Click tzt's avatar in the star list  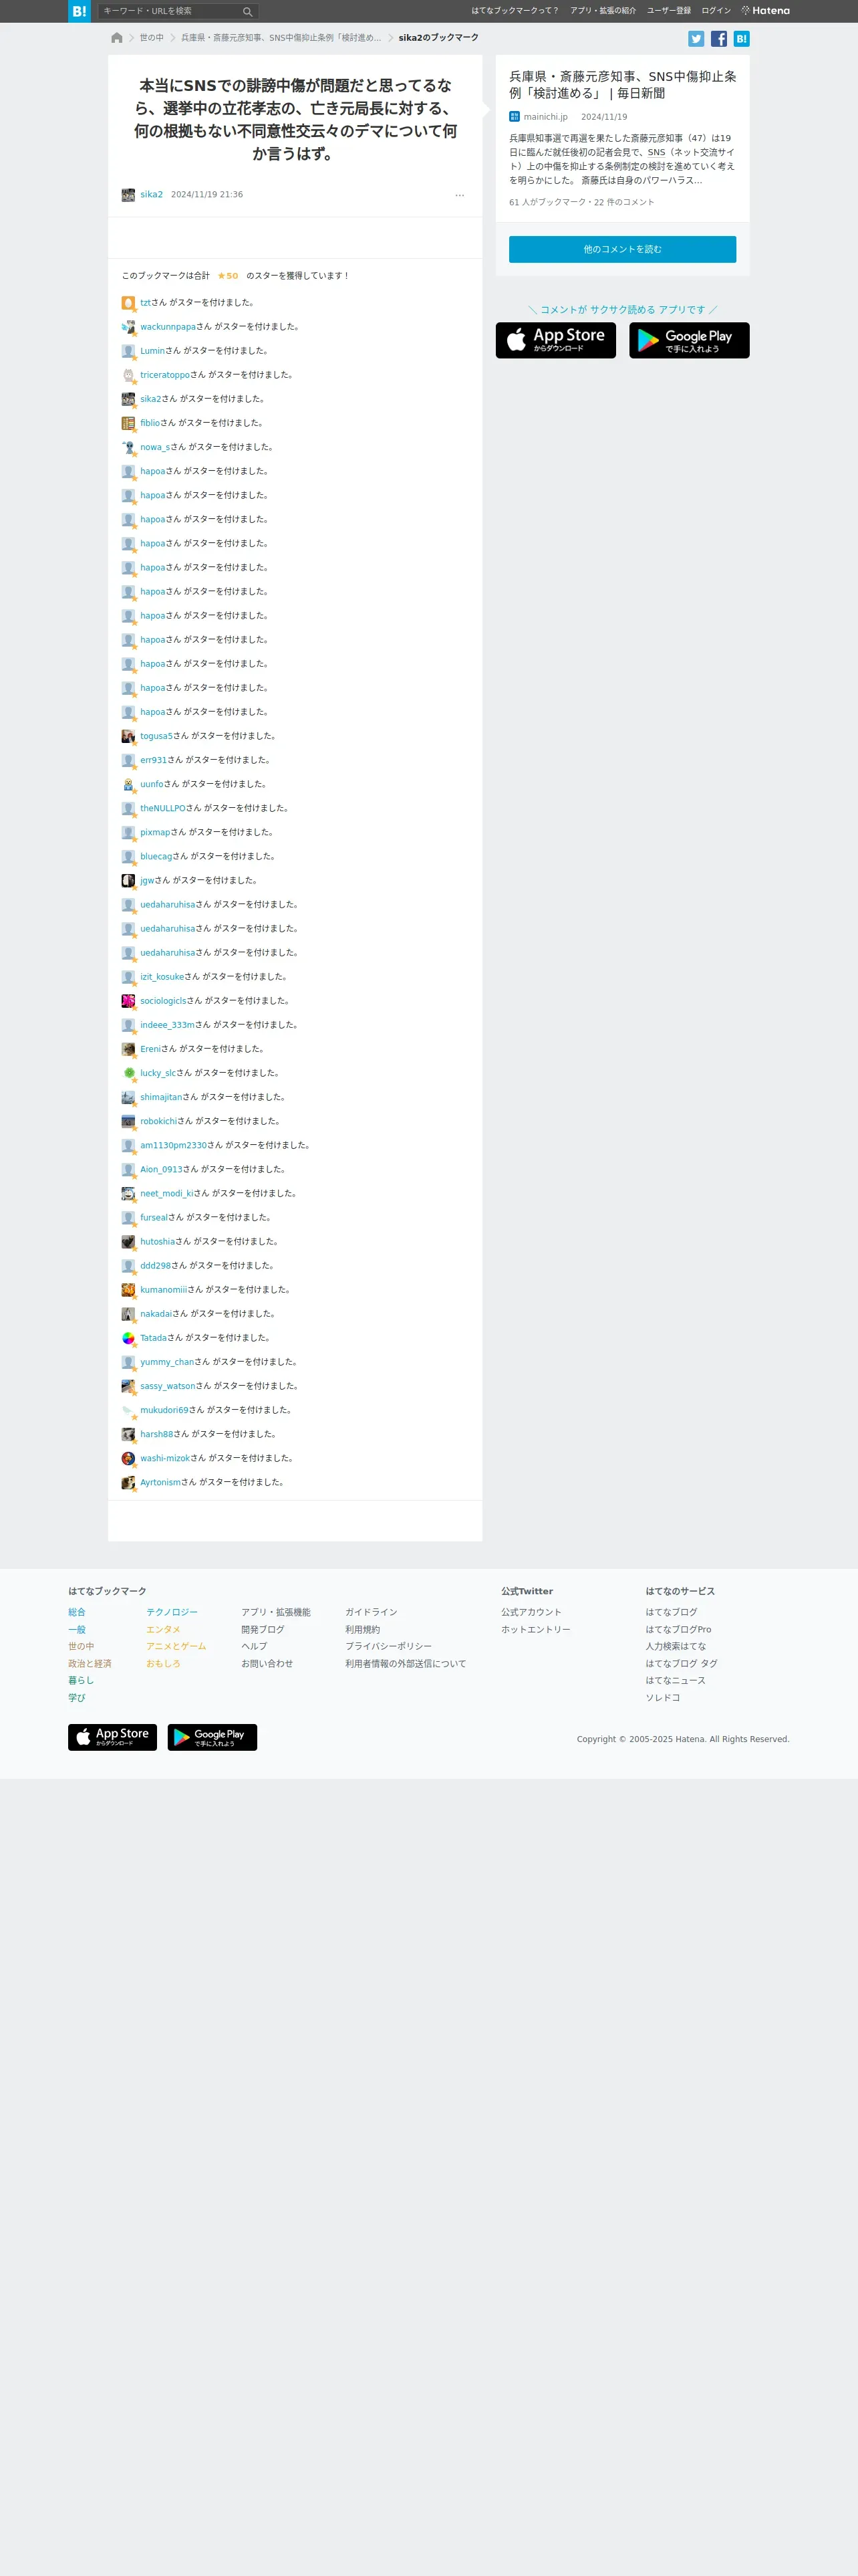tap(128, 303)
